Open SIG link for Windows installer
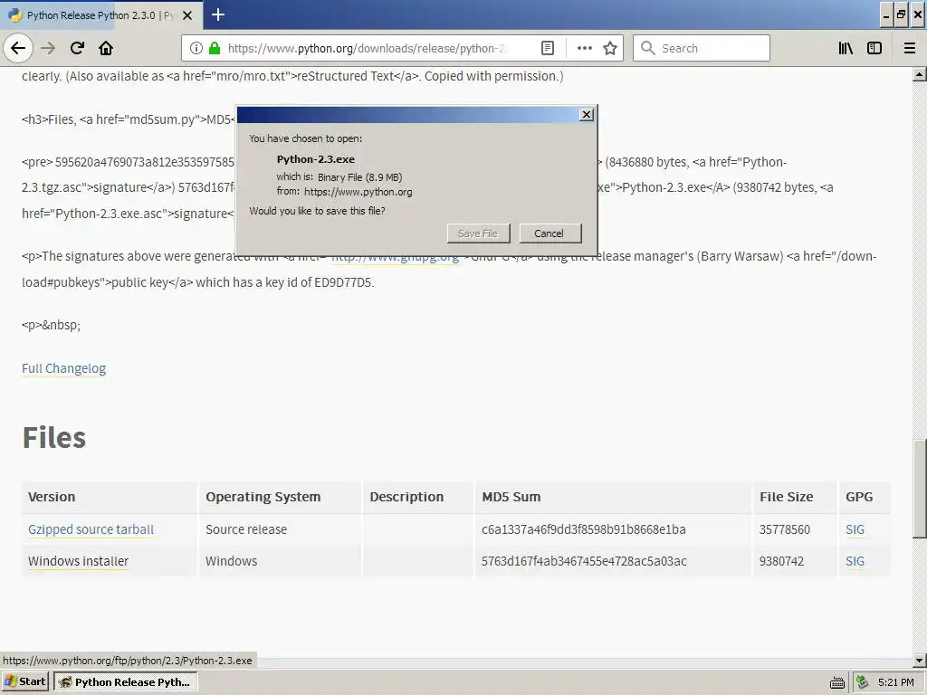Viewport: 927px width, 695px height. tap(855, 561)
